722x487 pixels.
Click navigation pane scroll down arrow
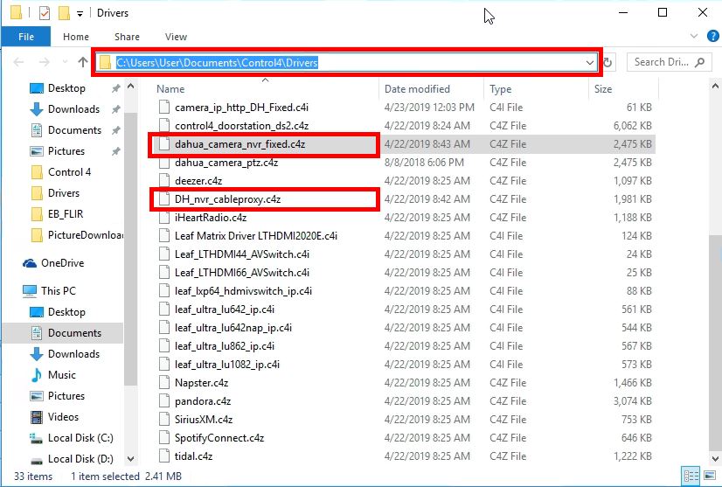click(131, 459)
